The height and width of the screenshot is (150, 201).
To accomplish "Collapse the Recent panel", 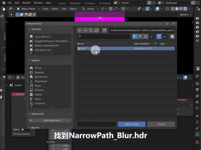I will (29, 128).
